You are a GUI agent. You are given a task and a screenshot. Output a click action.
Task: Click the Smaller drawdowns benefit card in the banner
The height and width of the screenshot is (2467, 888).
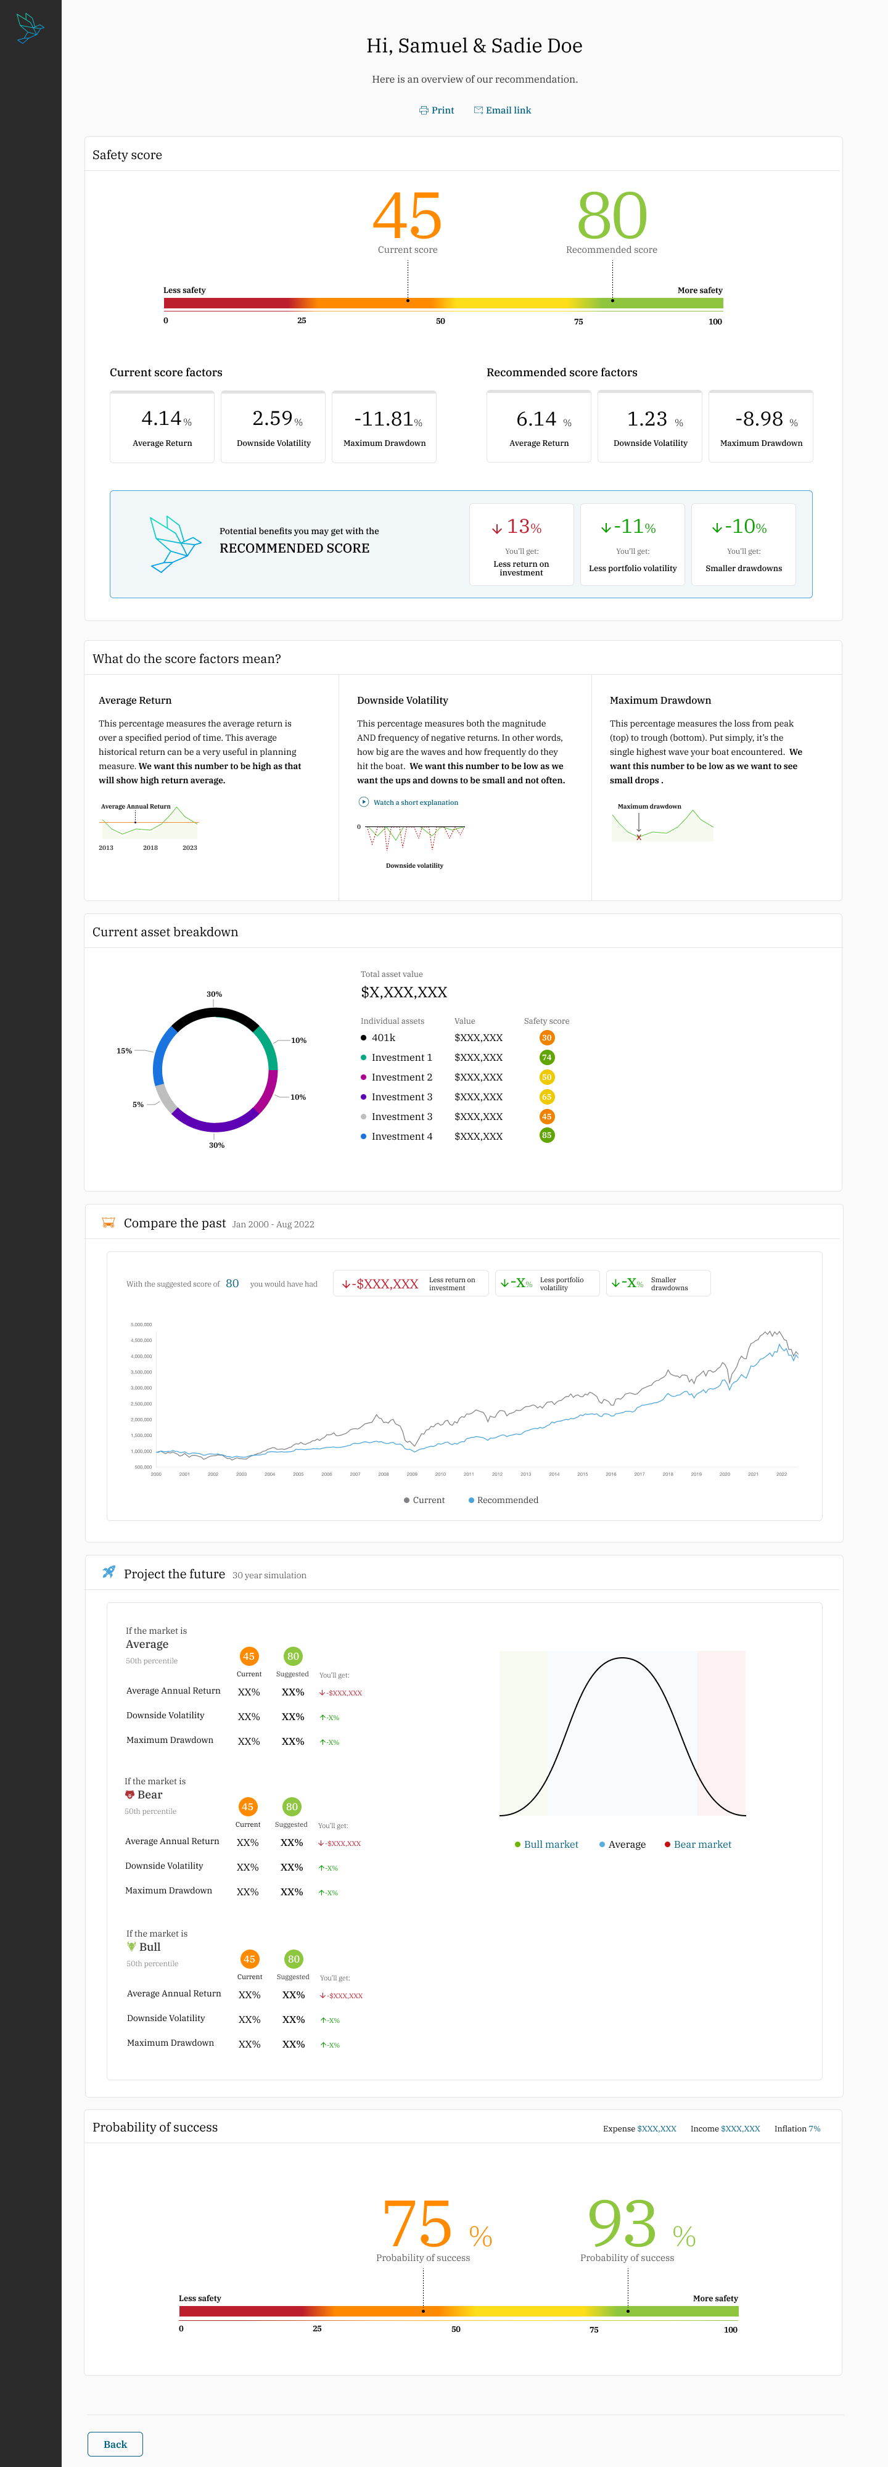743,544
